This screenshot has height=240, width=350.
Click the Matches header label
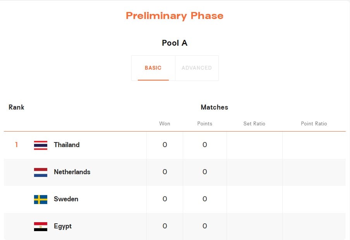[214, 107]
